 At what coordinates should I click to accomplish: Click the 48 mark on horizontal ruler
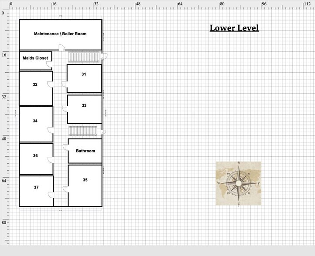pyautogui.click(x=137, y=4)
